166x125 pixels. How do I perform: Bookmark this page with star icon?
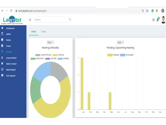pyautogui.click(x=147, y=11)
